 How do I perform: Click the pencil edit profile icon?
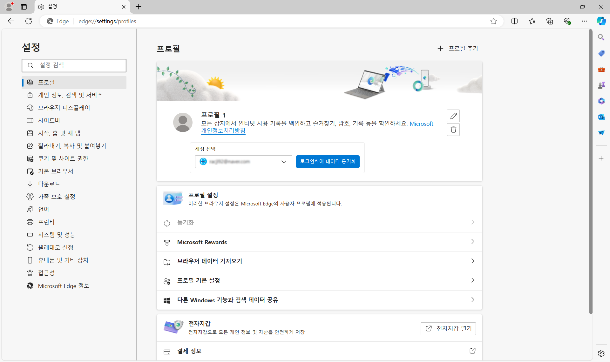pos(453,116)
